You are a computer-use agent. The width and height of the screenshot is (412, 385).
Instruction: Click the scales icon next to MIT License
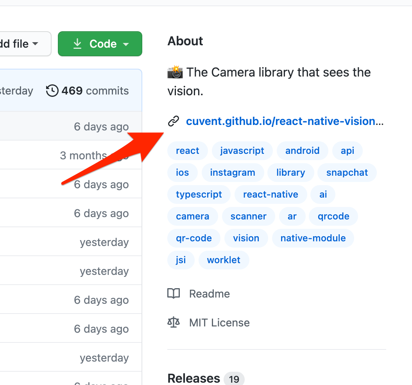click(174, 322)
